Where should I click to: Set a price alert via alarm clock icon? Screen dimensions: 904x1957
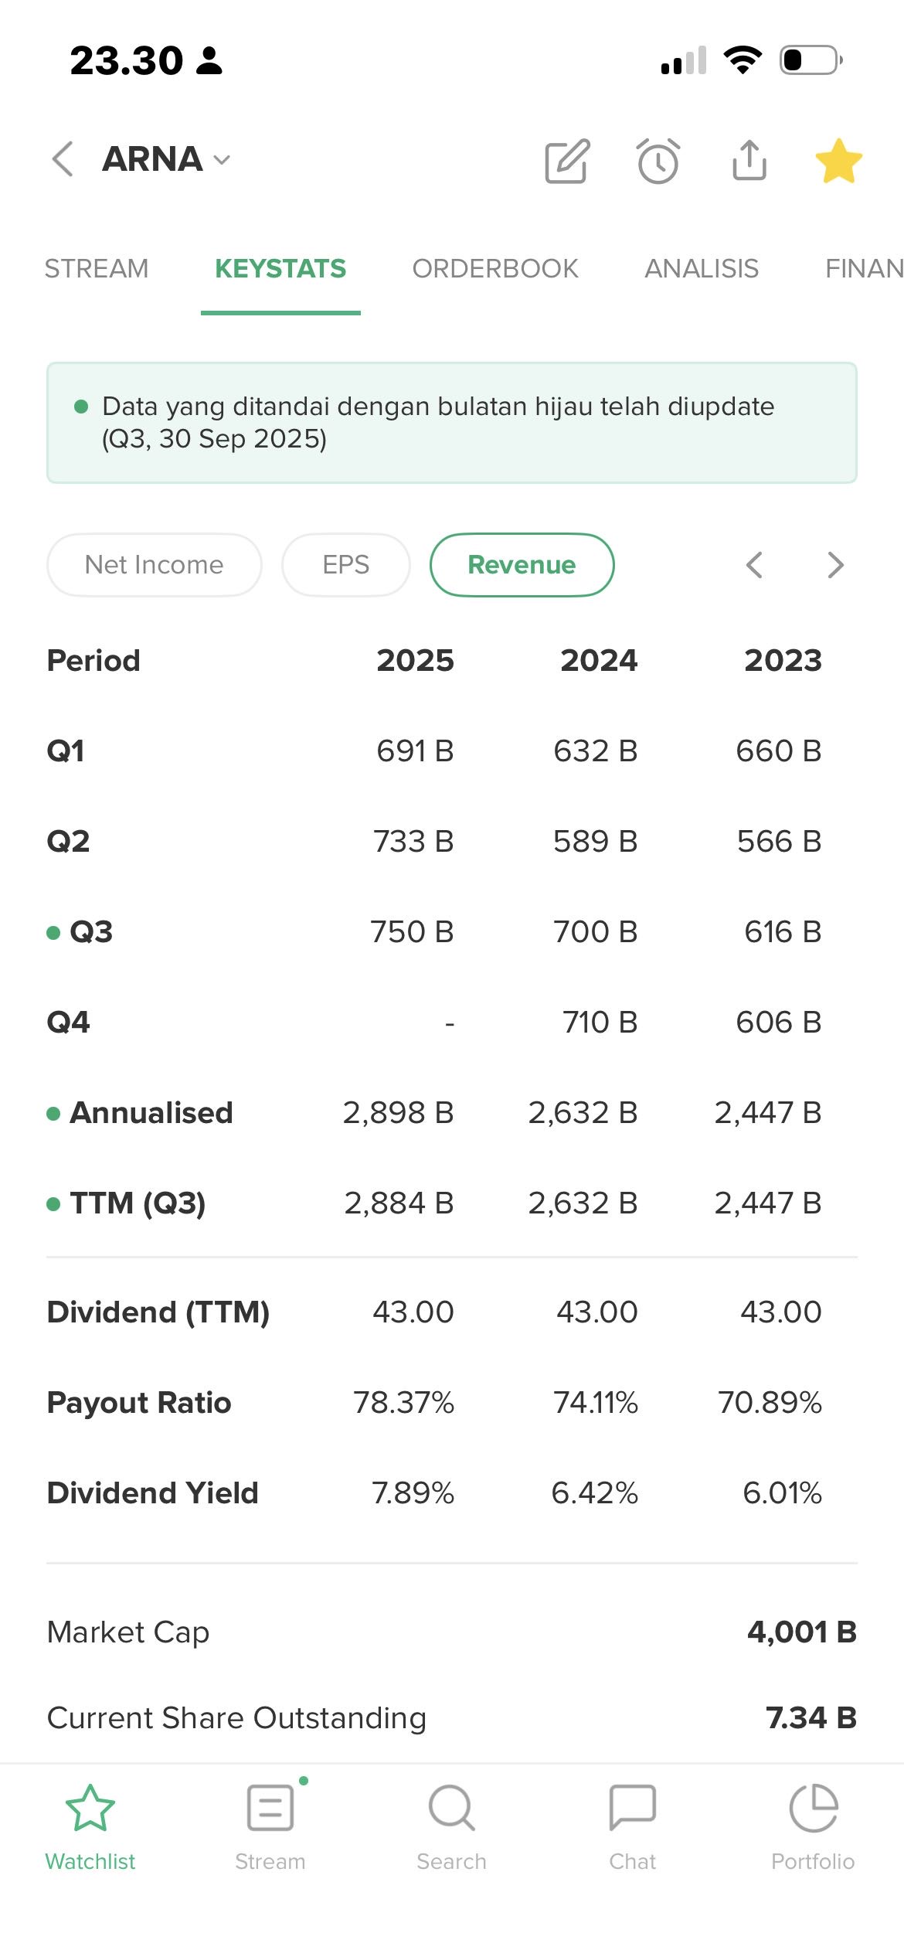(x=658, y=161)
